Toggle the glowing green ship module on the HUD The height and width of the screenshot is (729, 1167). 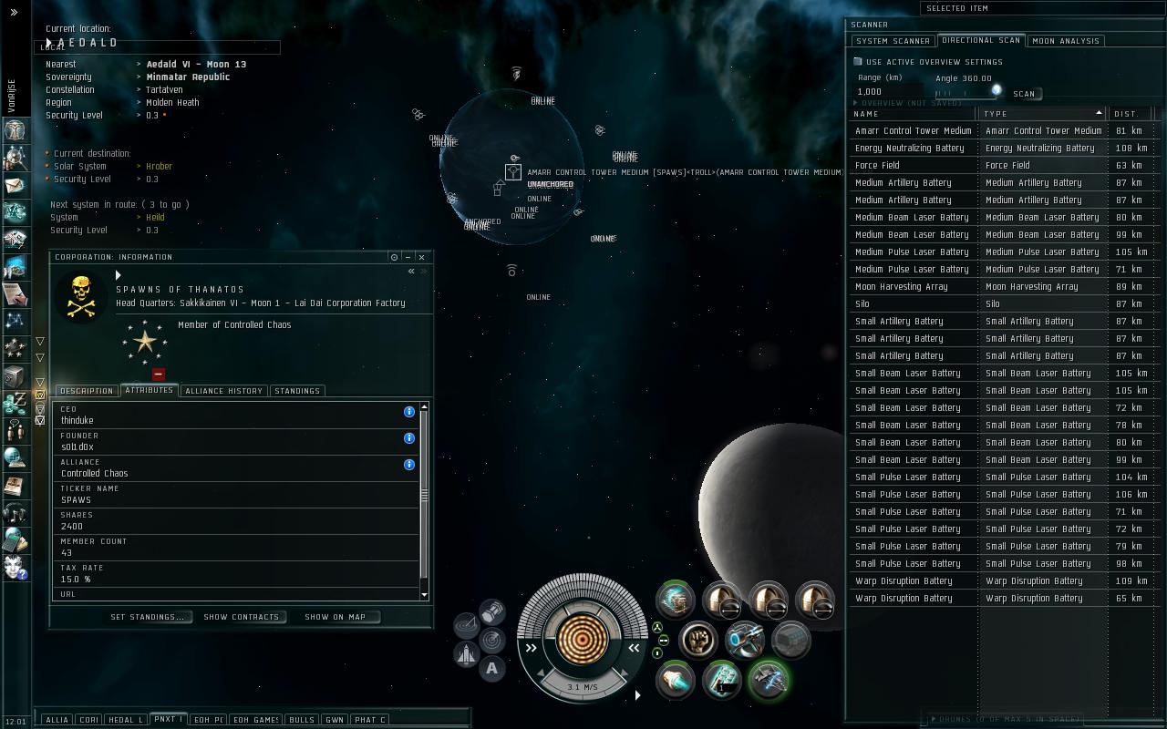[x=769, y=680]
